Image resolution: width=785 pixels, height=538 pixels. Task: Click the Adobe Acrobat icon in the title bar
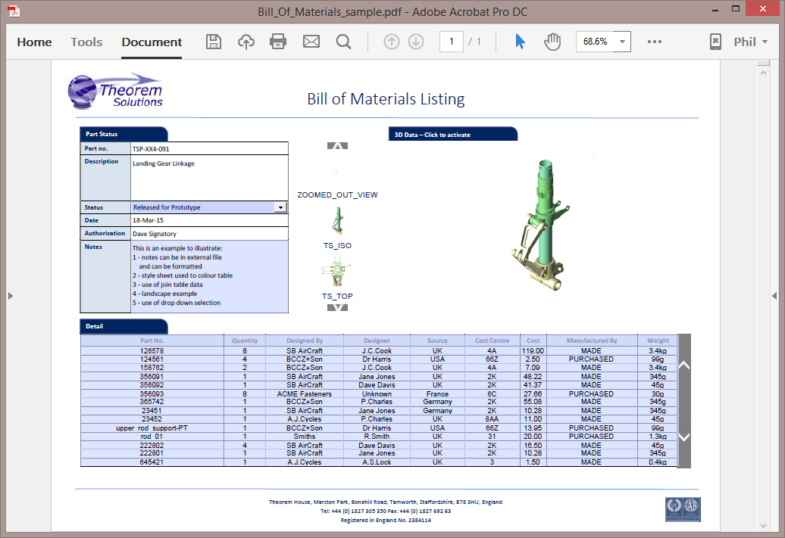12,11
